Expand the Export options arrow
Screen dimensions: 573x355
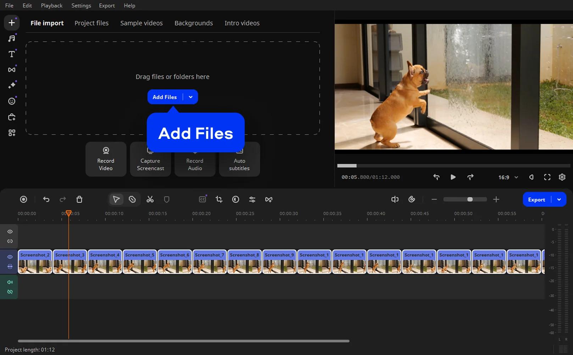(559, 199)
